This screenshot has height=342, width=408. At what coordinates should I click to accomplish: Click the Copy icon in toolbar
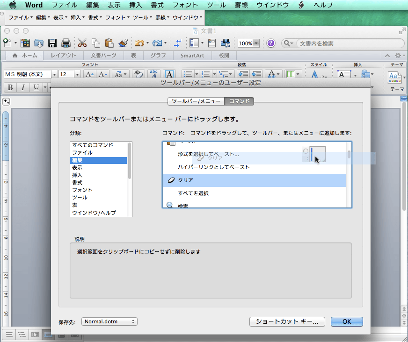tap(96, 43)
